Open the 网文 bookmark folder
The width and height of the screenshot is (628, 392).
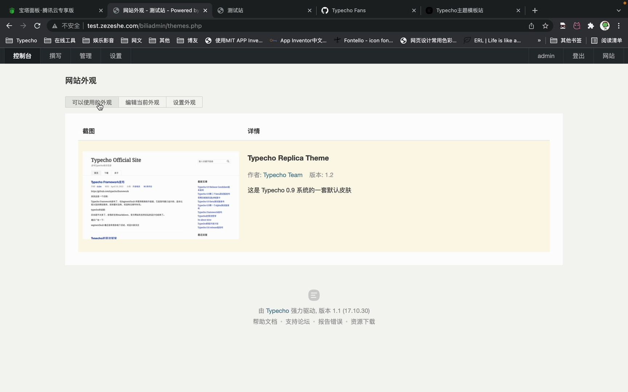click(x=131, y=41)
